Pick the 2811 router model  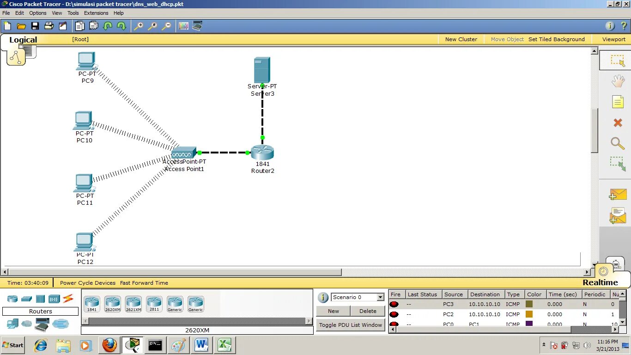(x=154, y=304)
